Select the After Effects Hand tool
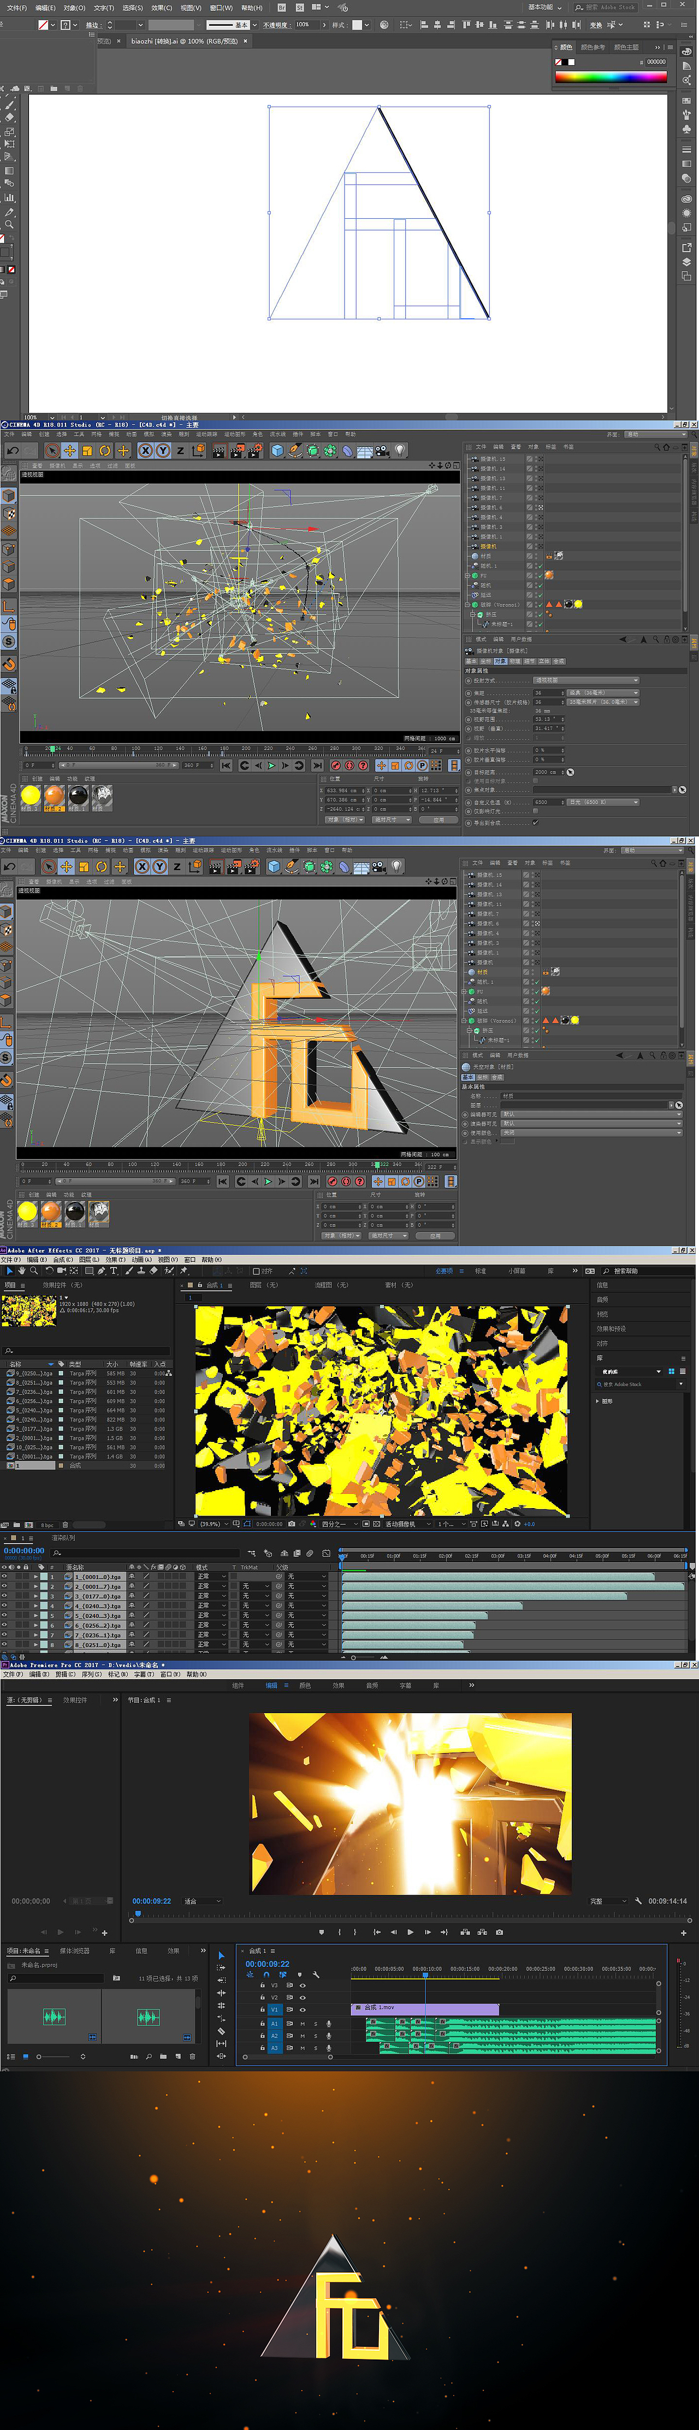Image resolution: width=699 pixels, height=2430 pixels. [21, 1271]
